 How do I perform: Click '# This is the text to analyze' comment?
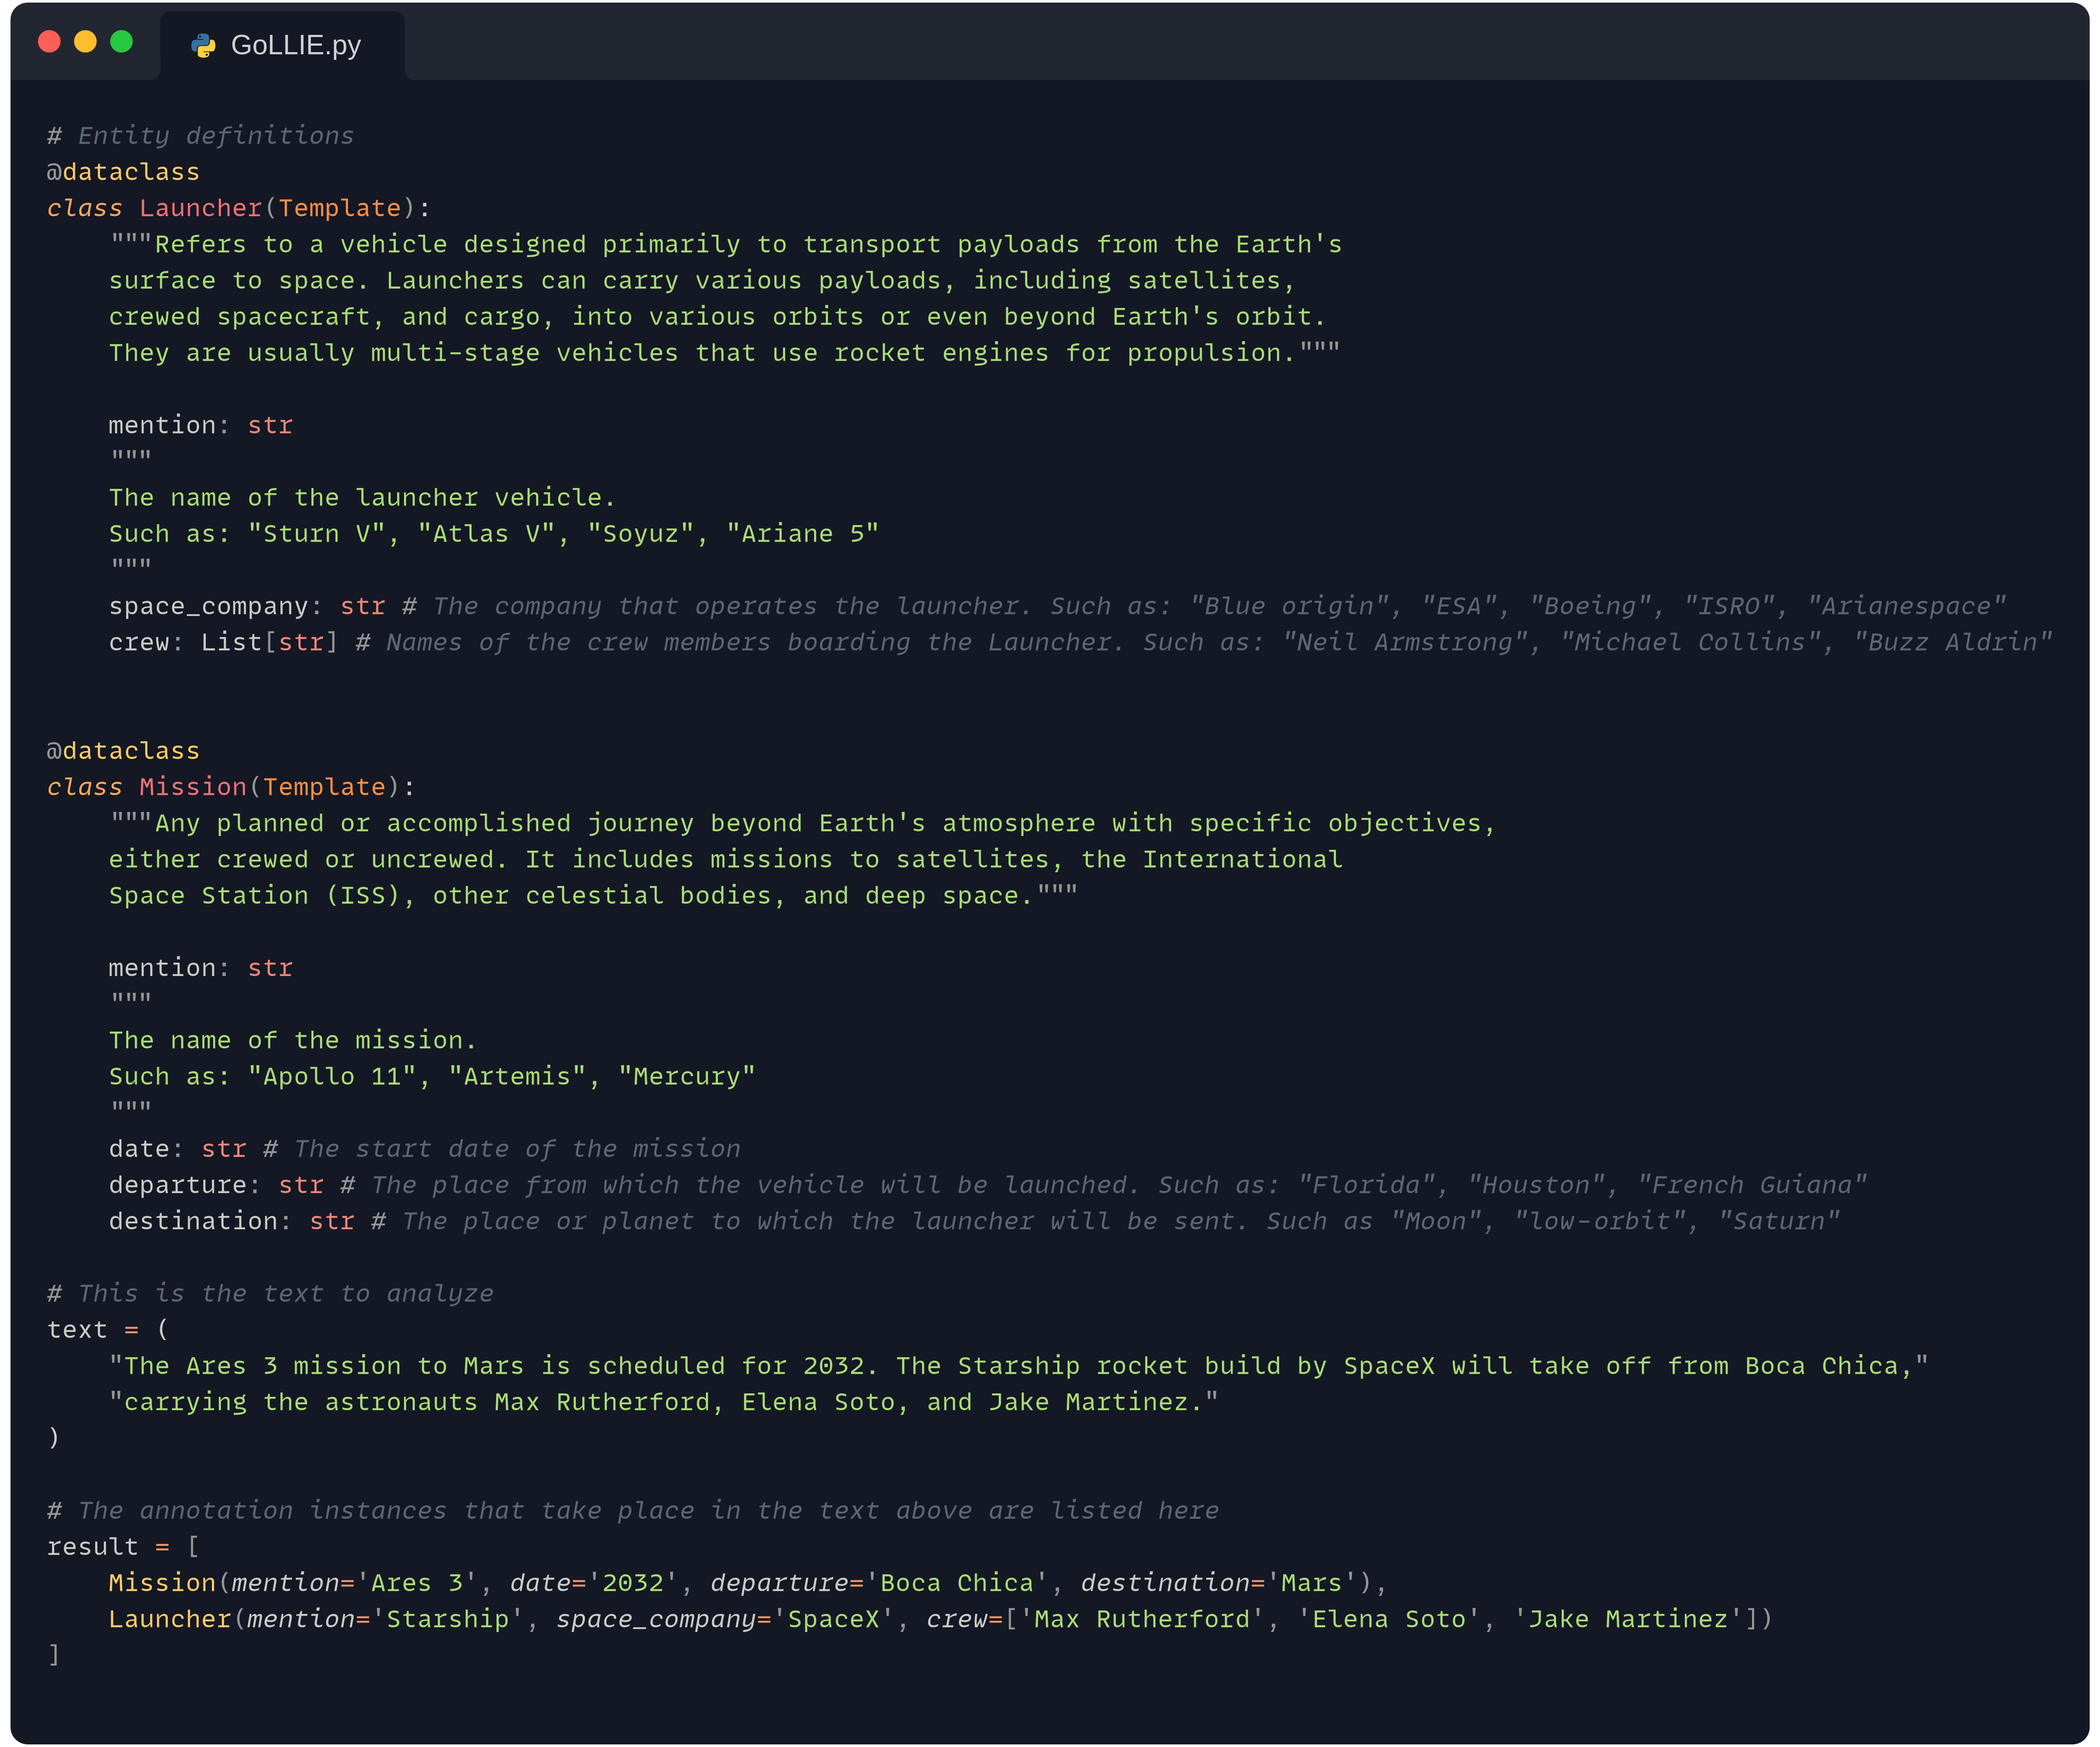[x=270, y=1294]
